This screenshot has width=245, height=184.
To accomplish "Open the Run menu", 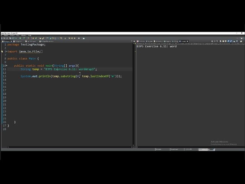I will pyautogui.click(x=18, y=36).
